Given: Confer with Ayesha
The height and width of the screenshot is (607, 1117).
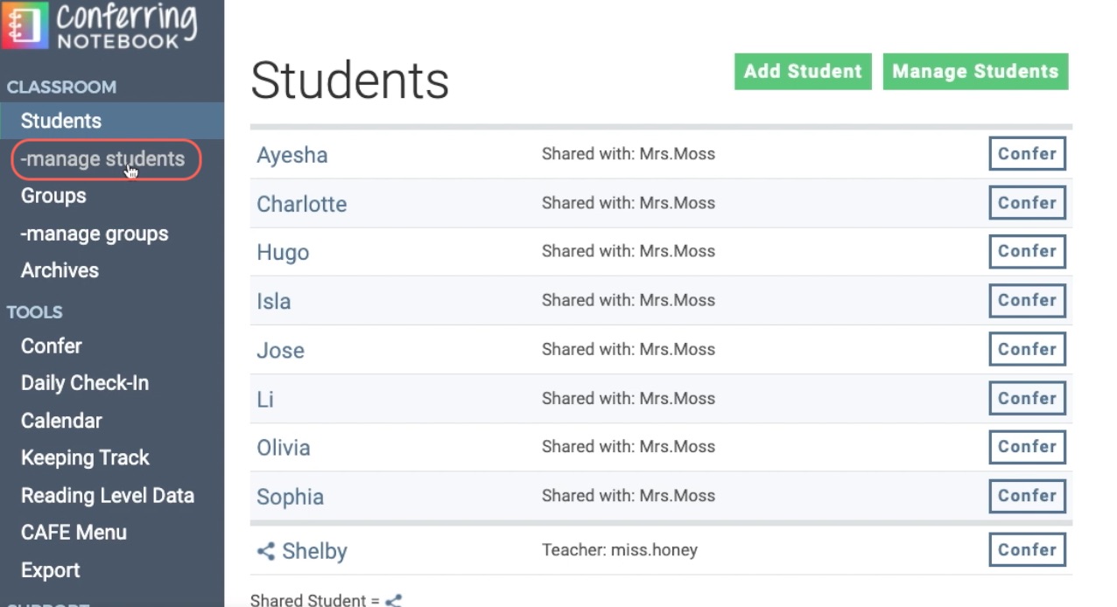Looking at the screenshot, I should click(x=1026, y=153).
